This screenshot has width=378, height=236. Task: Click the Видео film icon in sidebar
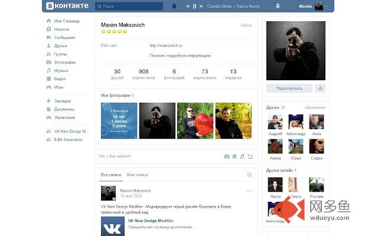(x=48, y=78)
